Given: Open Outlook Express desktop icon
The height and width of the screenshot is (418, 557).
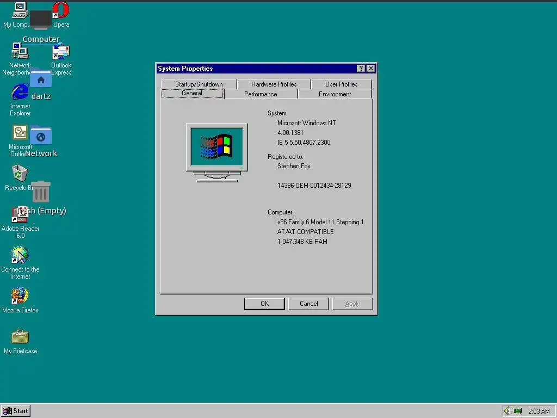Looking at the screenshot, I should click(61, 52).
